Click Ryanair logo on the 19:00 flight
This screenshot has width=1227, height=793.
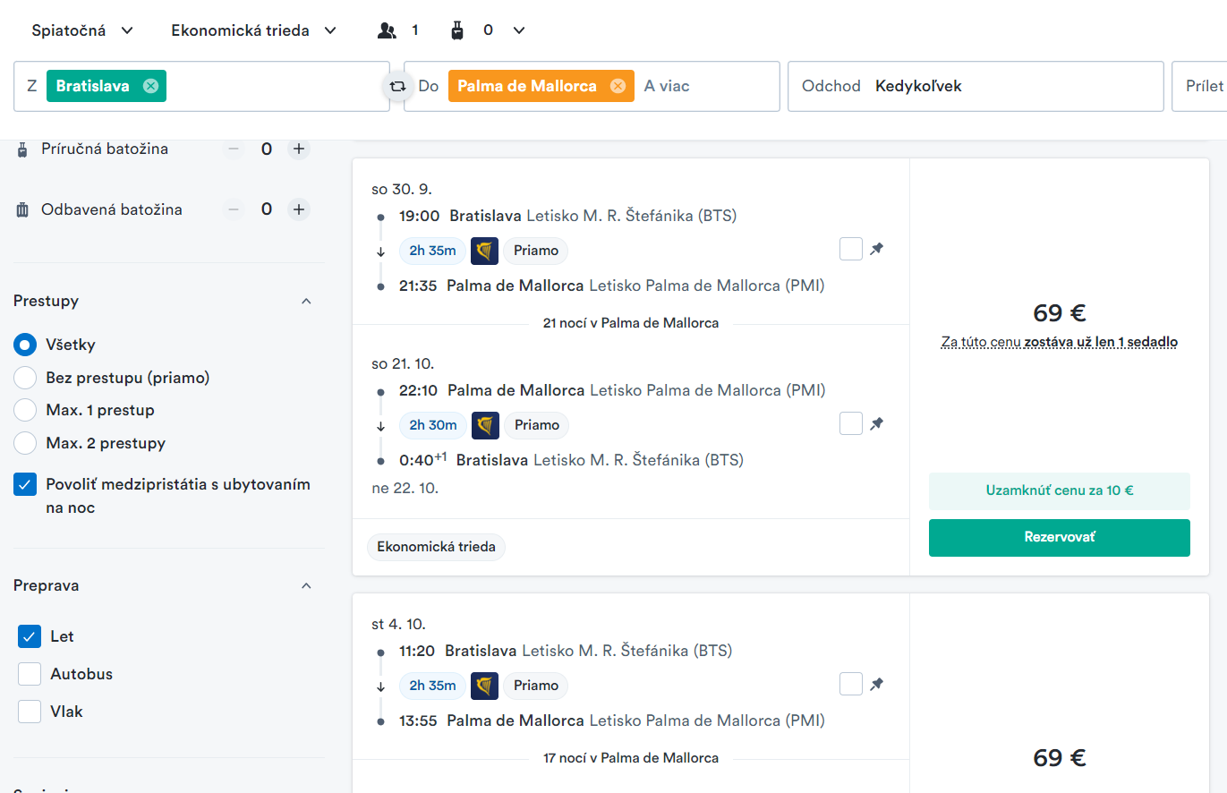(484, 251)
